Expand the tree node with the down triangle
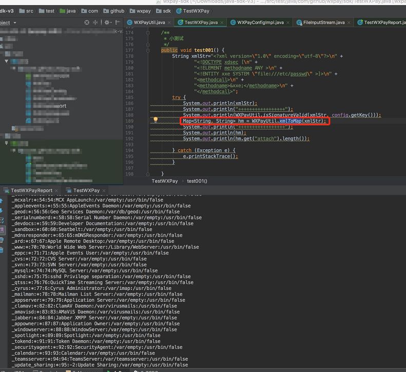Viewport: 406px width, 372px height. coord(6,62)
